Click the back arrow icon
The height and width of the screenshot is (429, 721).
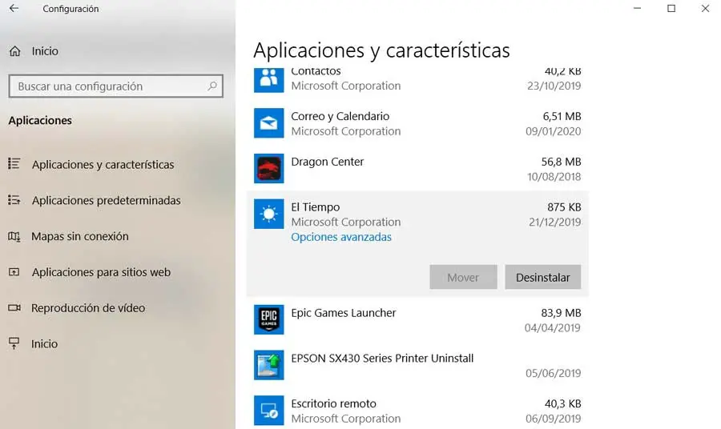14,9
